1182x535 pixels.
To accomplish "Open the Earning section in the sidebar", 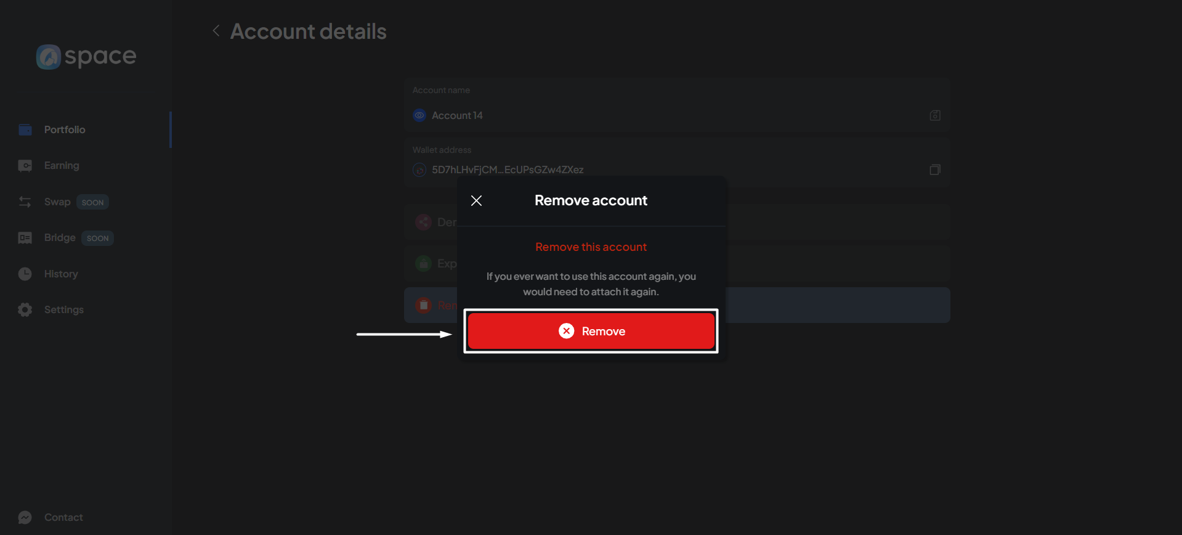I will coord(62,165).
